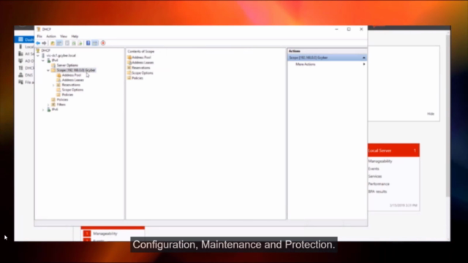This screenshot has height=263, width=468.
Task: Expand the Filters tree node
Action: click(48, 104)
